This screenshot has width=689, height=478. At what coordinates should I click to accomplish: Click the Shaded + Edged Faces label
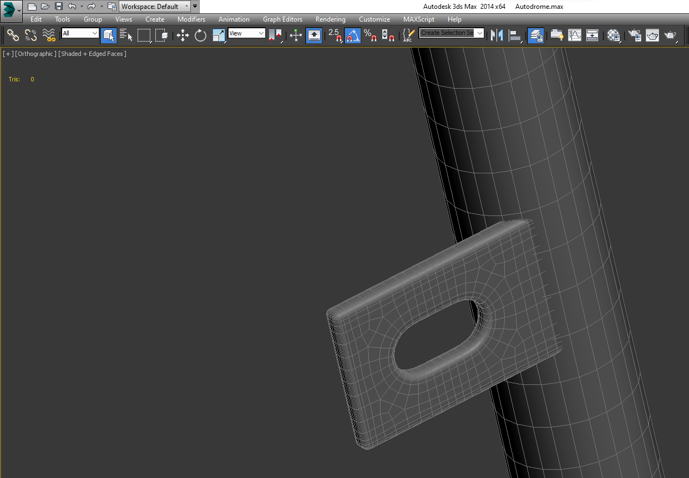(93, 54)
